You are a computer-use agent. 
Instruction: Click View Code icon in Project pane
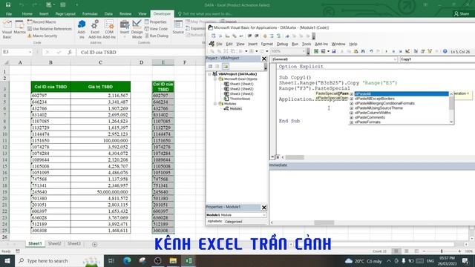tap(210, 66)
